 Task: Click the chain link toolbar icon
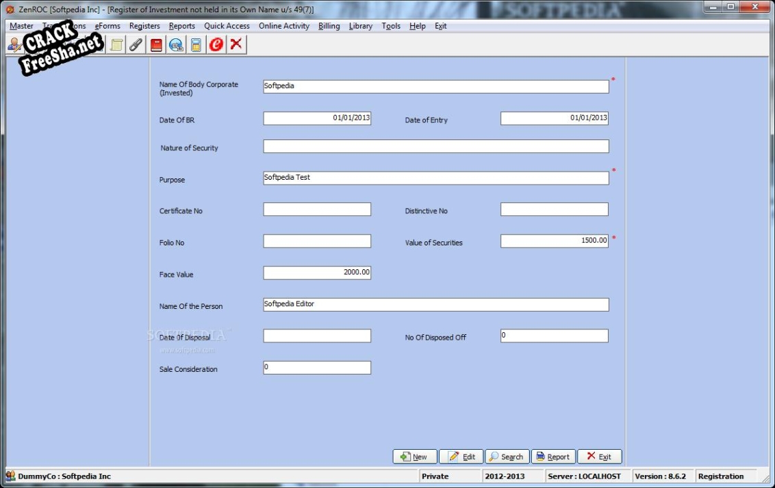pyautogui.click(x=136, y=45)
